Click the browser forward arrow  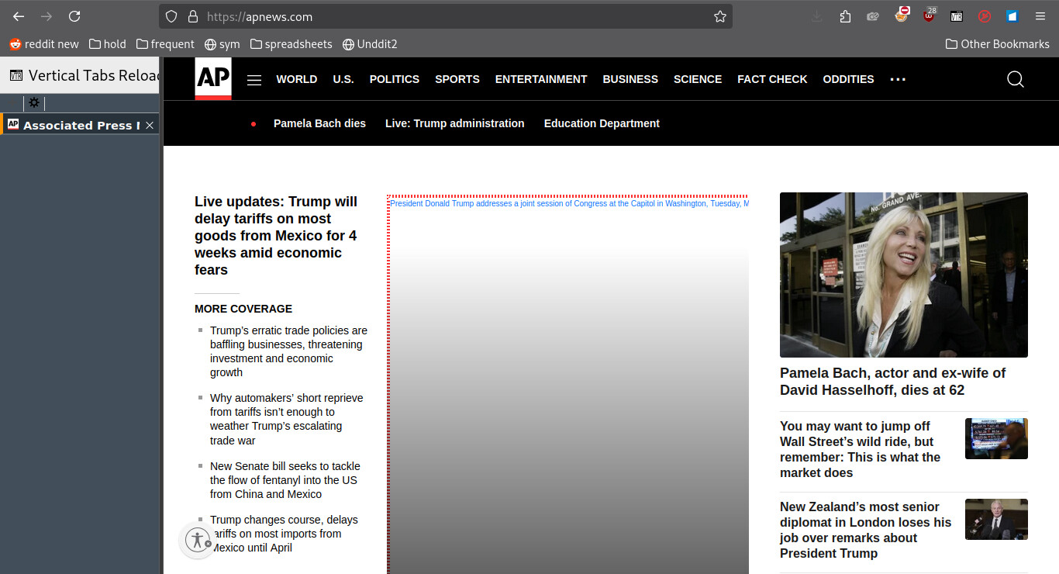point(47,16)
